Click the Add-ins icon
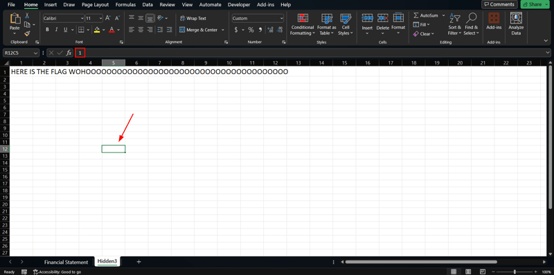 pos(494,19)
